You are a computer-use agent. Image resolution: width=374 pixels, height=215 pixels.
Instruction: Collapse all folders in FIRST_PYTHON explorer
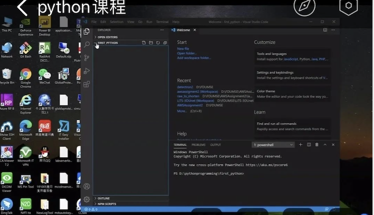coord(165,42)
